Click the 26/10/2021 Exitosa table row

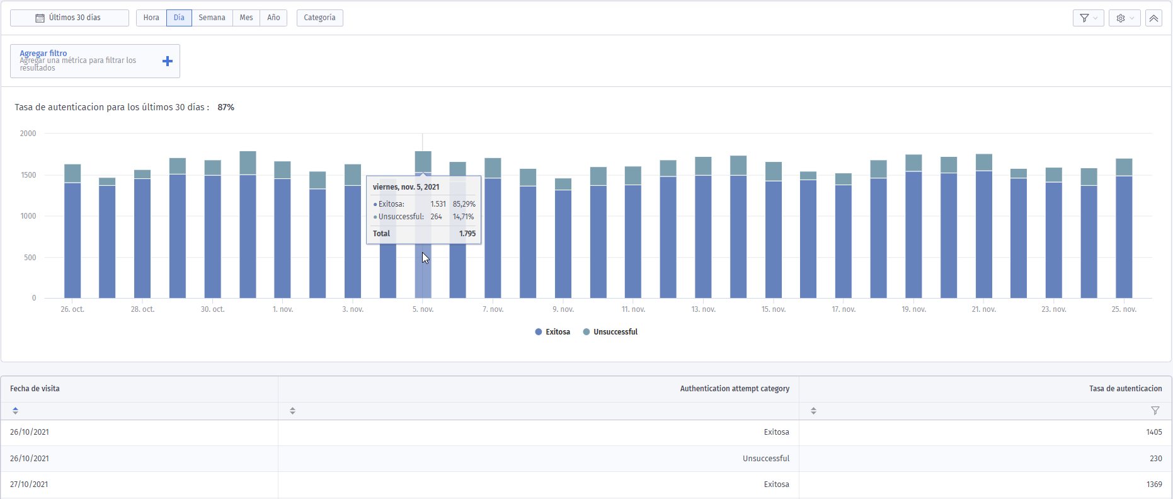pyautogui.click(x=586, y=432)
